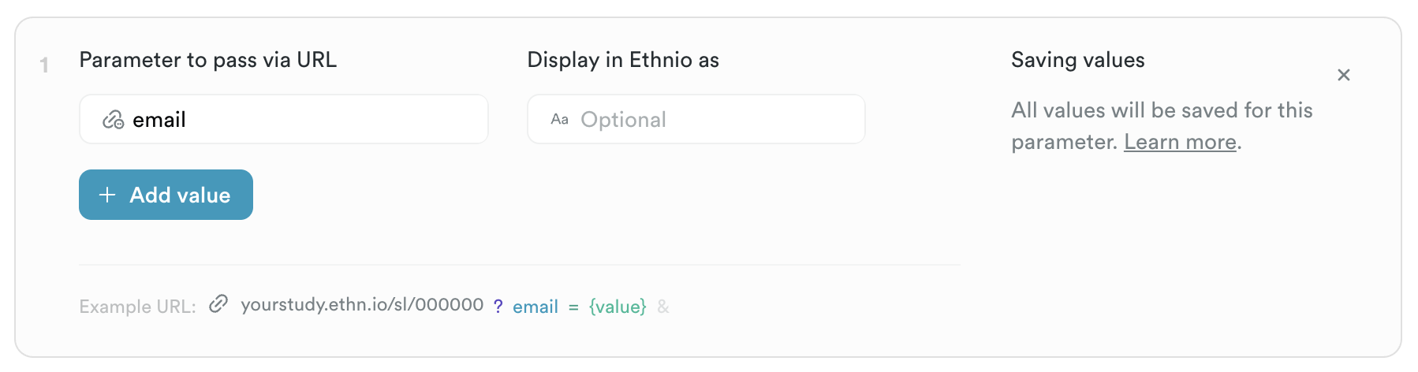Click the Example URL label
This screenshot has height=372, width=1418.
[137, 307]
